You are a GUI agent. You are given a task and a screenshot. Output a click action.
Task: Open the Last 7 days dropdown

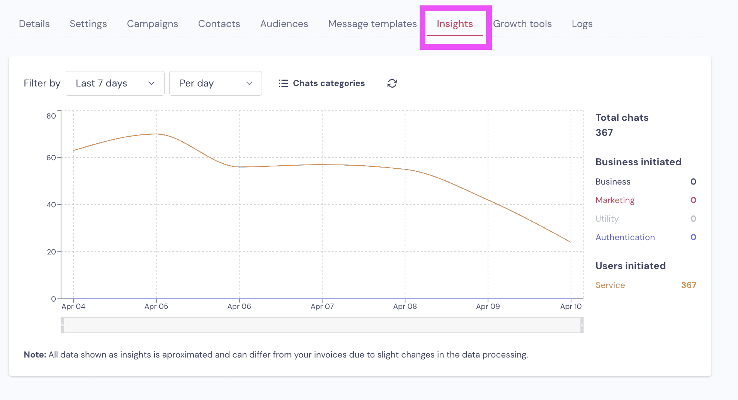pyautogui.click(x=115, y=83)
